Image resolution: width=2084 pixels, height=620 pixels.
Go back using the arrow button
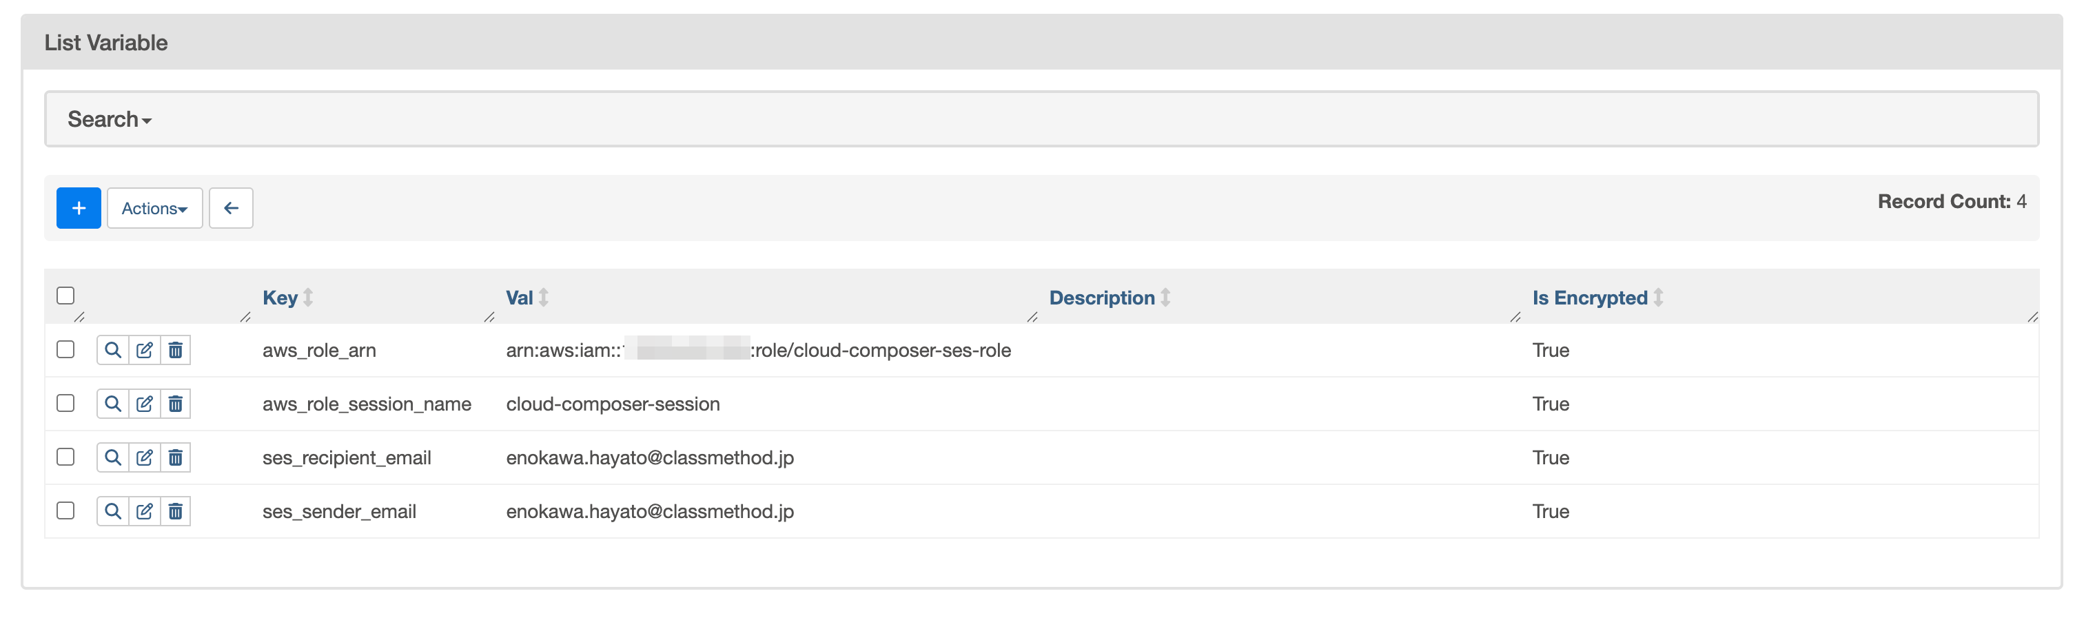(x=232, y=208)
